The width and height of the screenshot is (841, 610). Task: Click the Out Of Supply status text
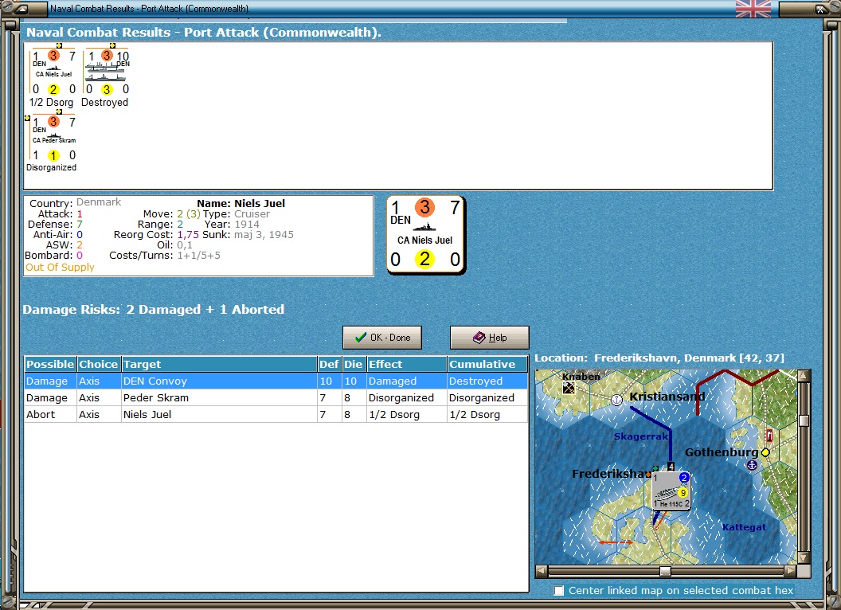[x=60, y=268]
